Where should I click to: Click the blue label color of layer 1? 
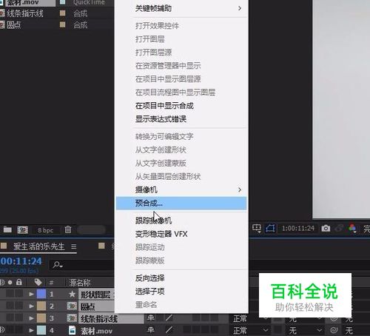tap(41, 294)
